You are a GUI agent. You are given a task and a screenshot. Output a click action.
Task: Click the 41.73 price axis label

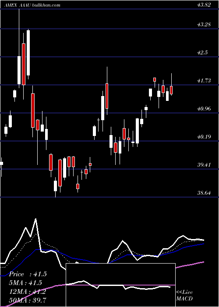[204, 81]
